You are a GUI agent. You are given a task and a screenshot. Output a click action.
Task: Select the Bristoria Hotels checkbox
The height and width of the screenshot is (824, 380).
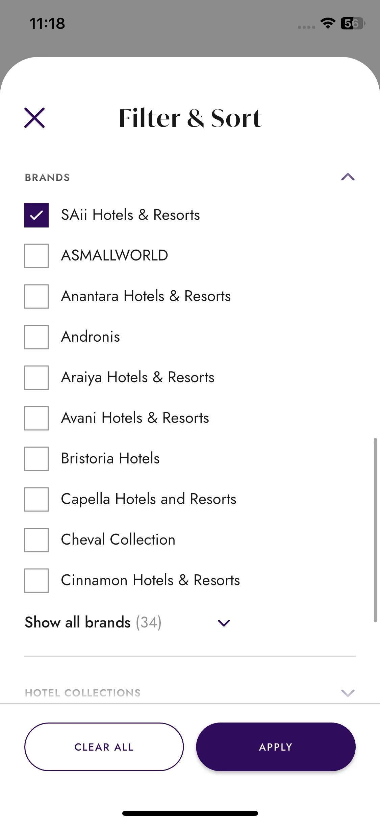[36, 459]
